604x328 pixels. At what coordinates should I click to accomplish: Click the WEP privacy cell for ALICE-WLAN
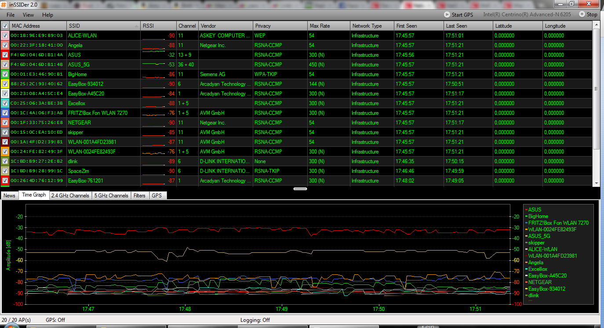coord(280,36)
